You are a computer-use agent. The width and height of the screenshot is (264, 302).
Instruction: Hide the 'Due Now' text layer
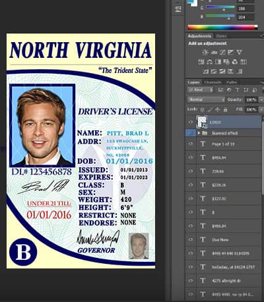click(x=191, y=239)
